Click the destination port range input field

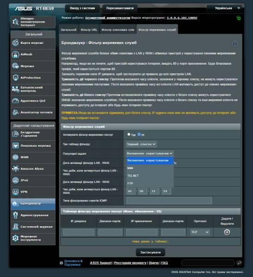(173, 232)
